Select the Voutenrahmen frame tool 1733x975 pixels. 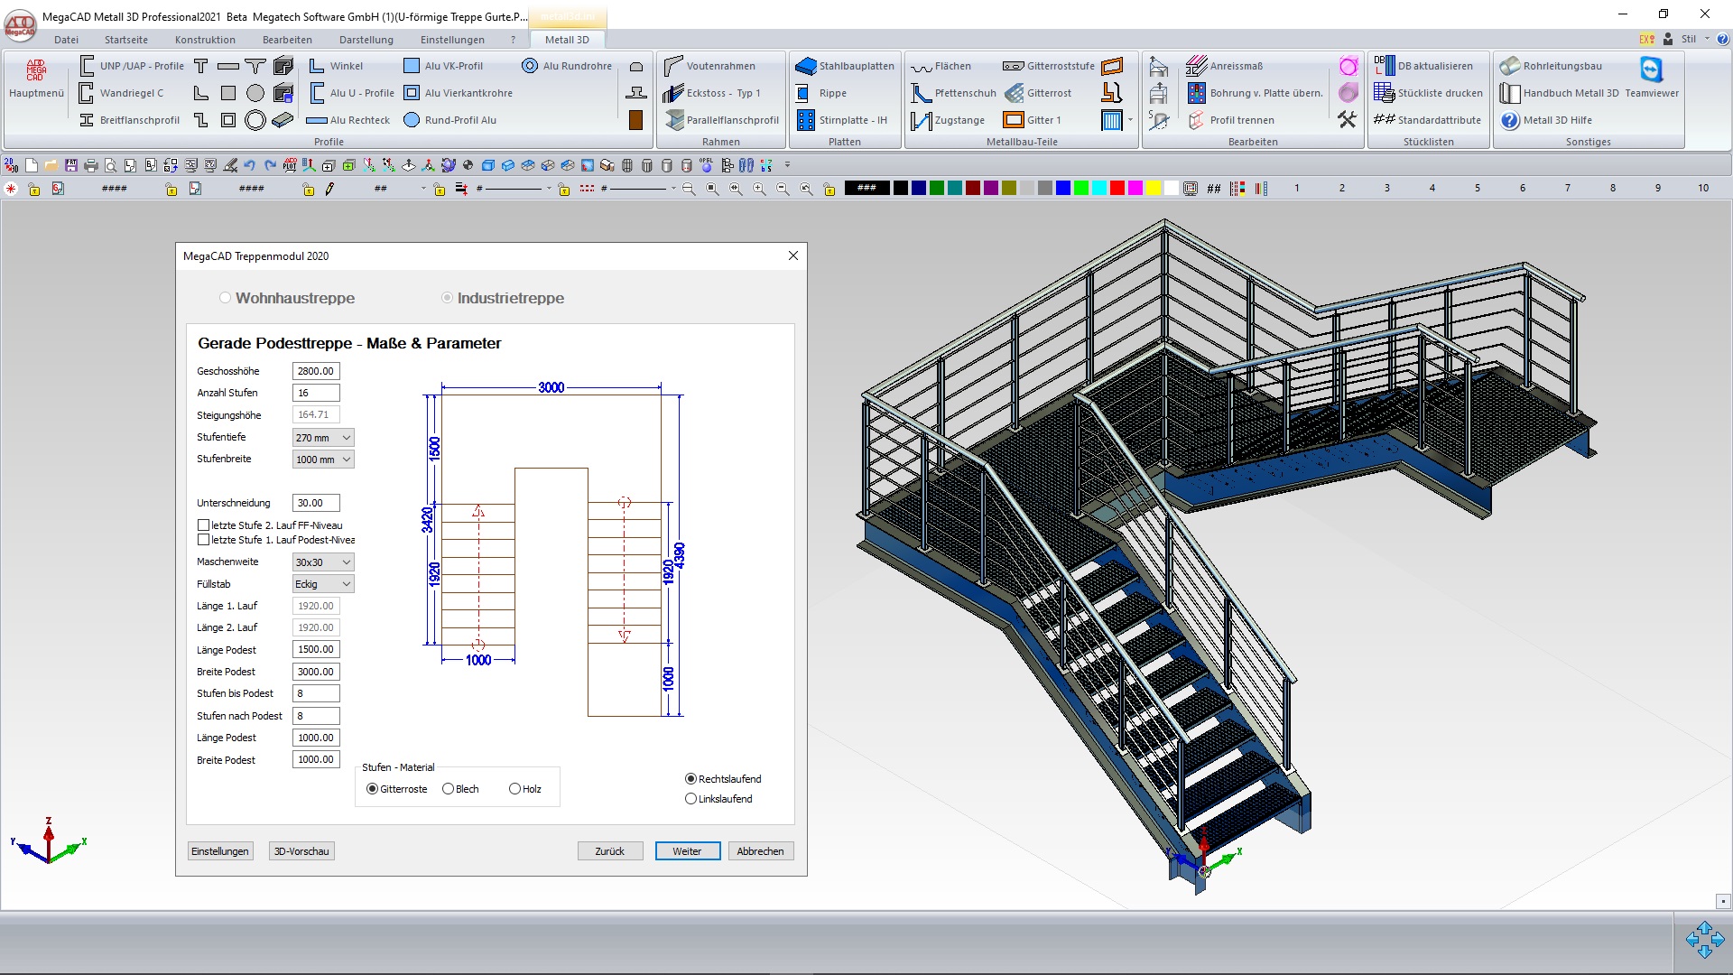[673, 66]
